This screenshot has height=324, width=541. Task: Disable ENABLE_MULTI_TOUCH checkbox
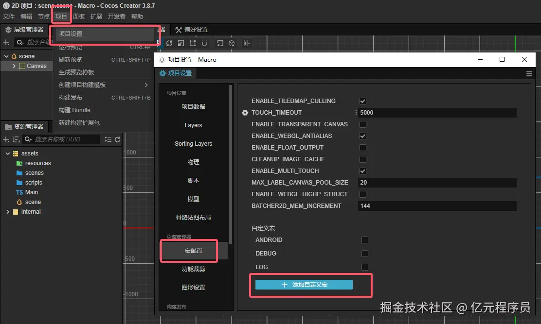pos(362,171)
